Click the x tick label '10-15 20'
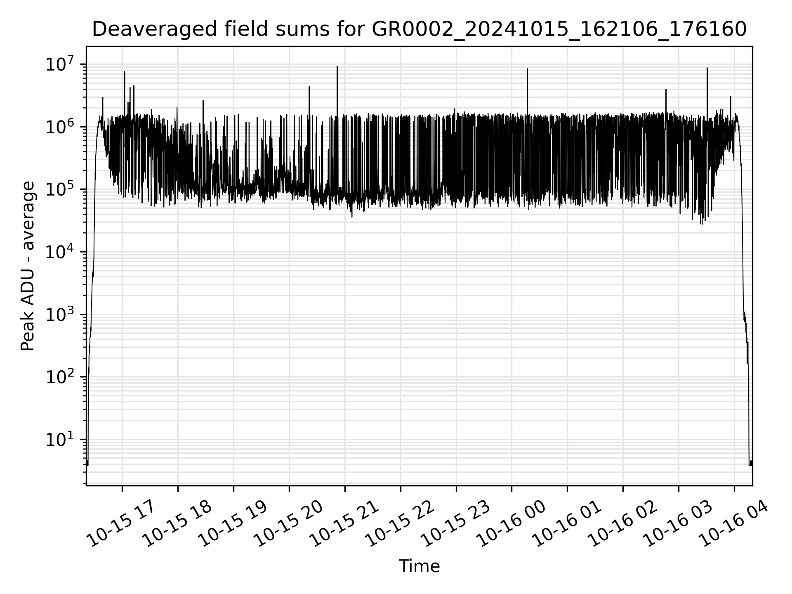The width and height of the screenshot is (792, 594). tap(288, 522)
